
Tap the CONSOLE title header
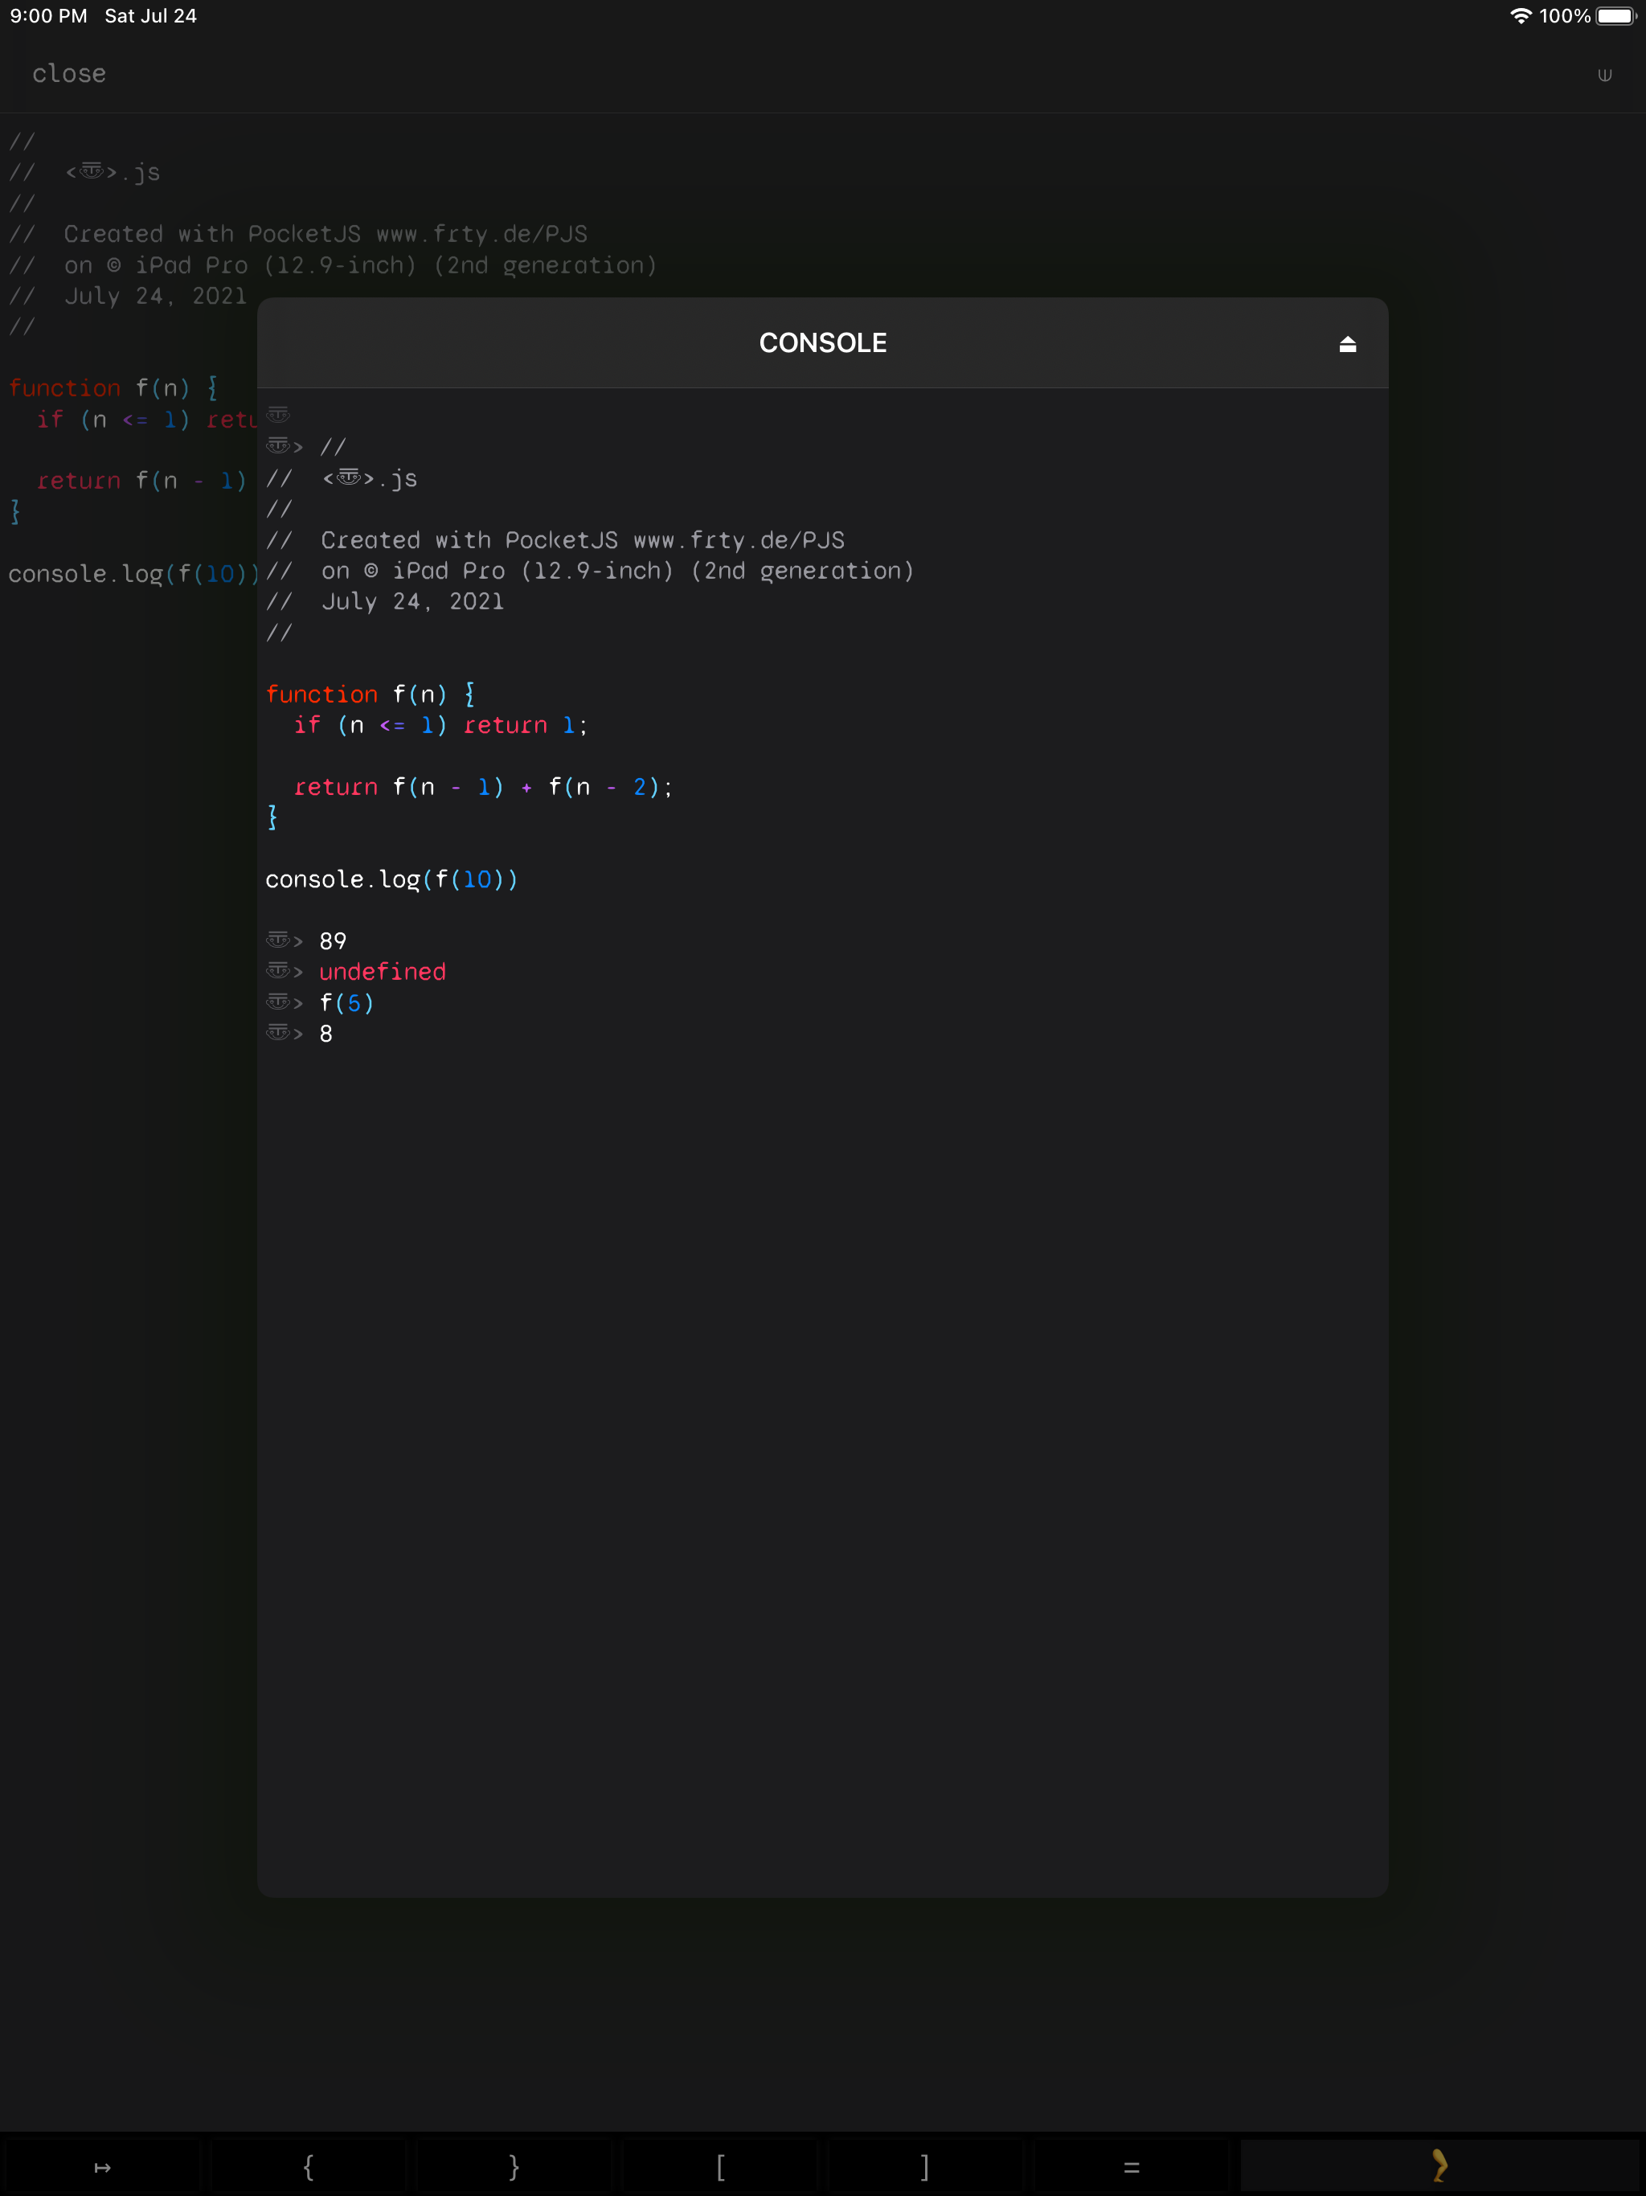click(822, 342)
